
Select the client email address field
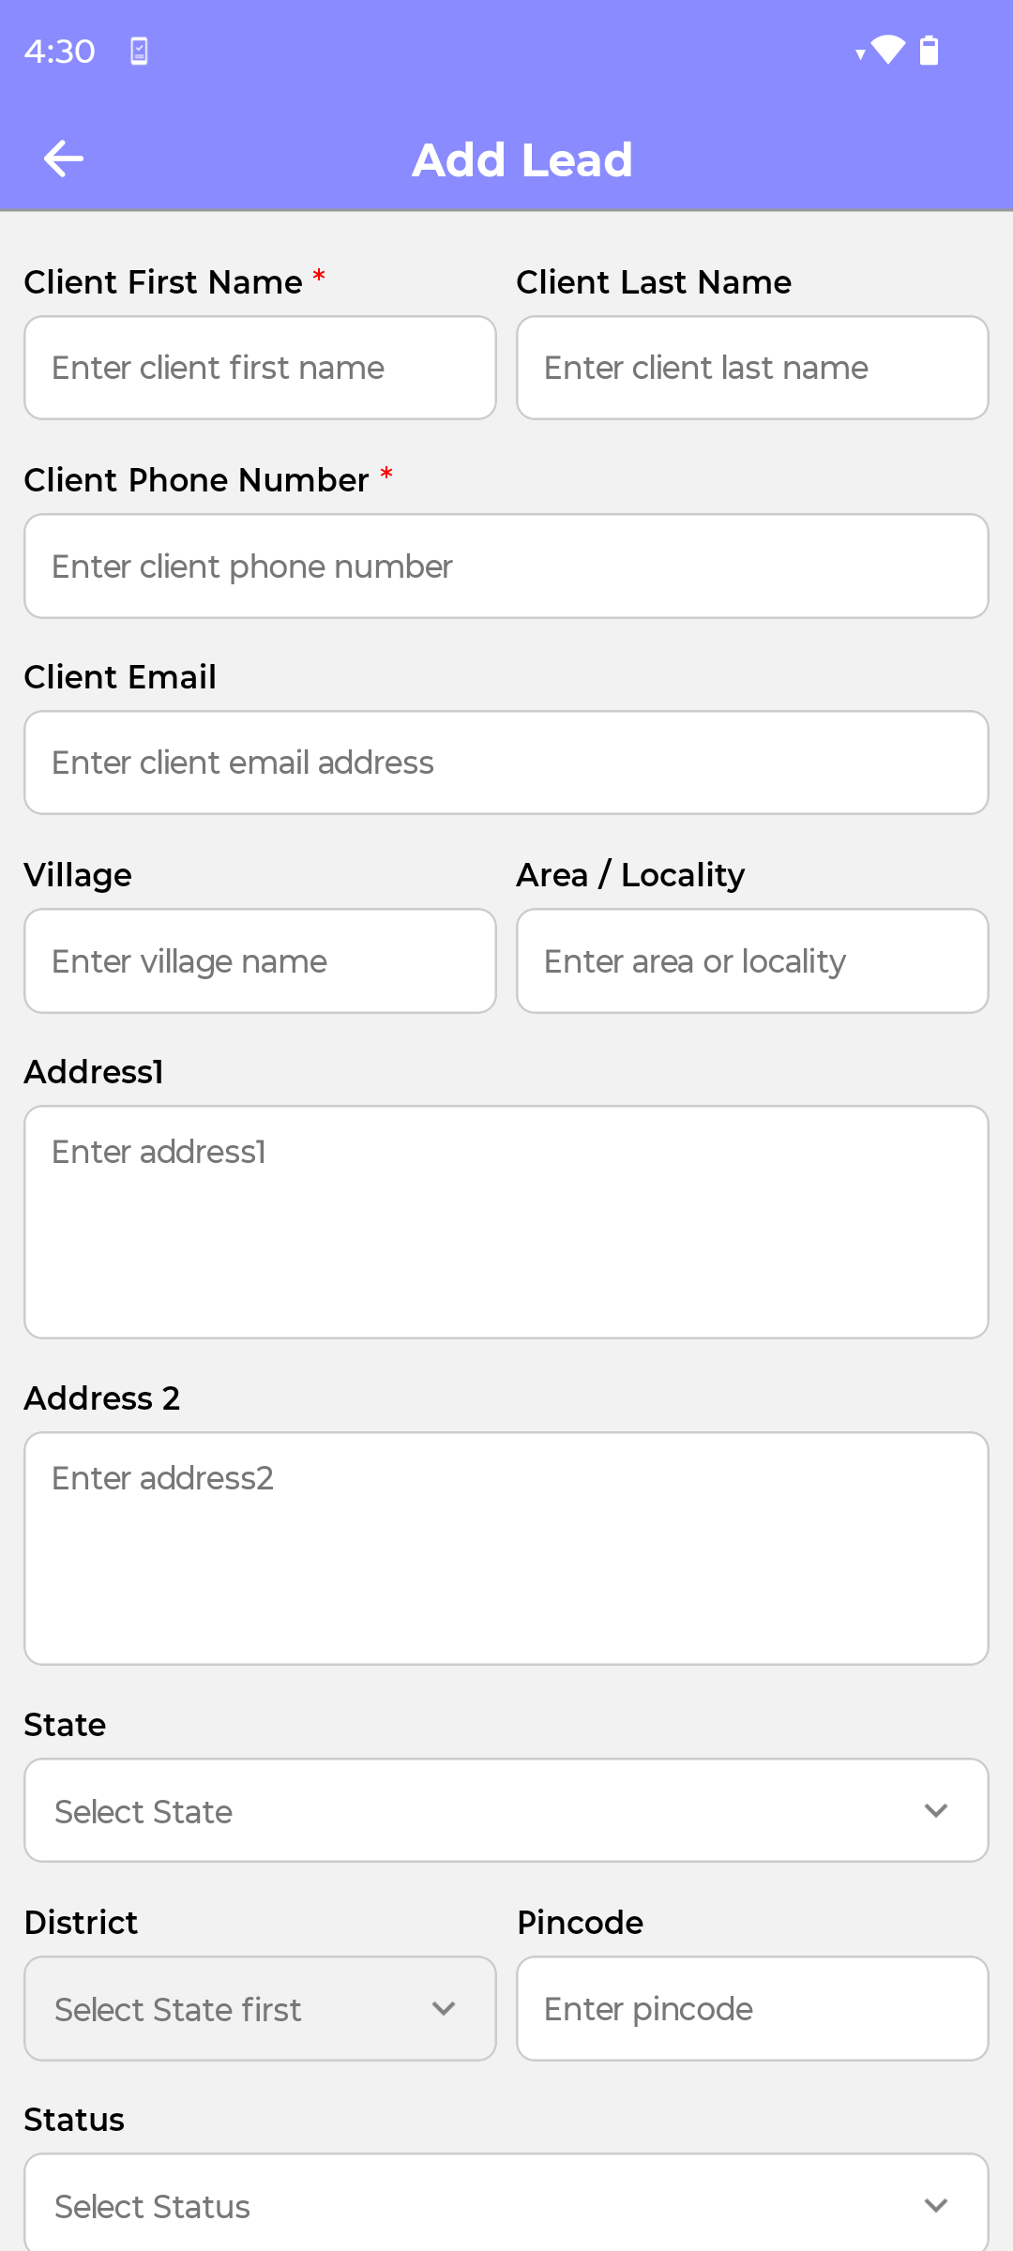pos(506,763)
